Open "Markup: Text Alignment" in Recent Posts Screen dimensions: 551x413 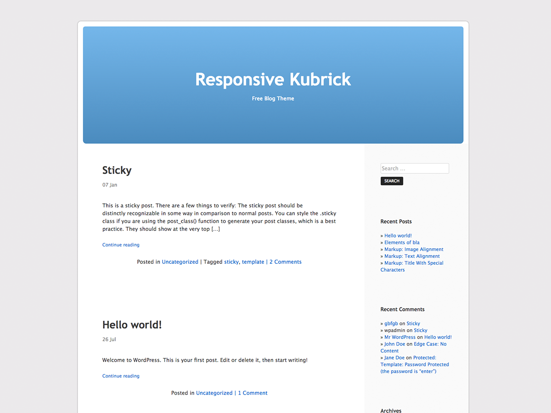point(412,256)
